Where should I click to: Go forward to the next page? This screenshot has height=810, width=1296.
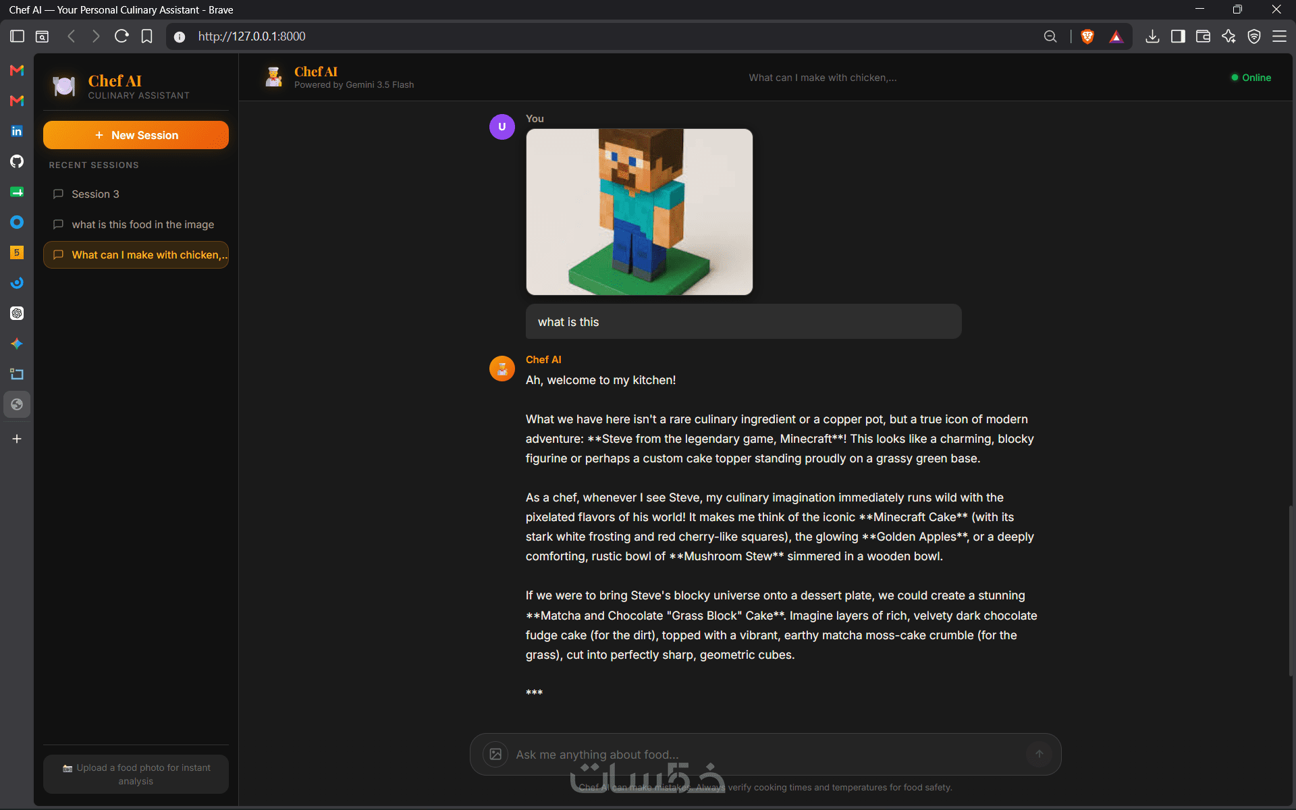96,36
